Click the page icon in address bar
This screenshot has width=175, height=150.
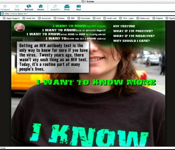tap(2, 14)
